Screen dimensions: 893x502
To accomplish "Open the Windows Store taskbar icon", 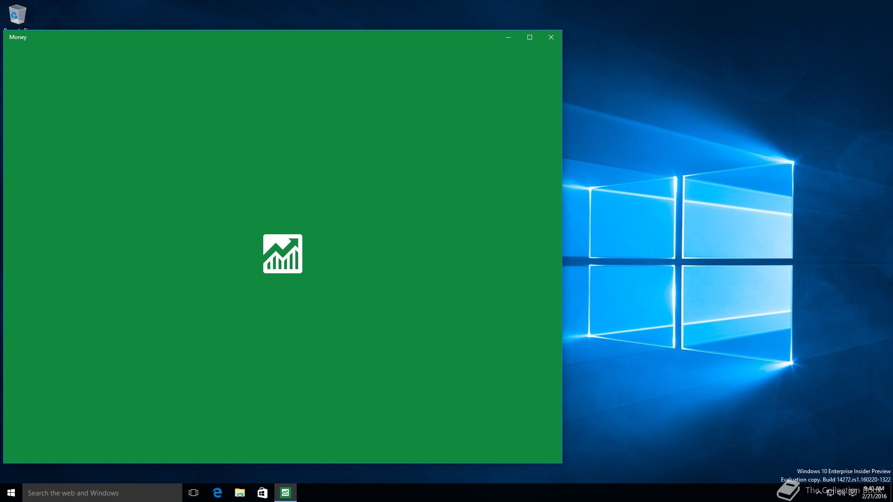I will pos(262,493).
